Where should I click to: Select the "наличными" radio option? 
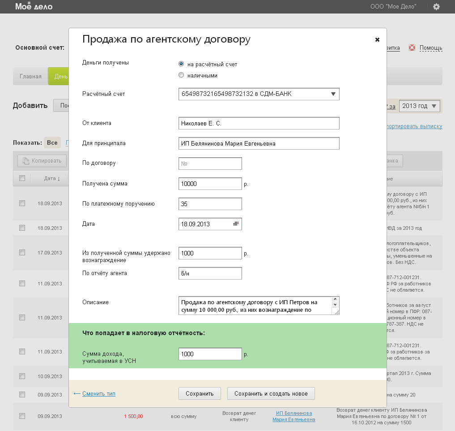[181, 75]
